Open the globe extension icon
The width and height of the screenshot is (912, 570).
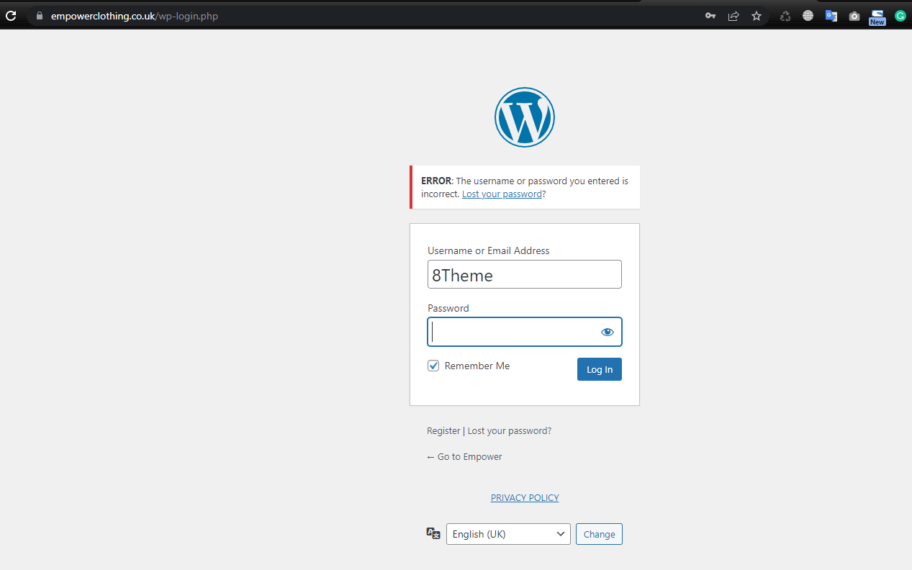tap(808, 16)
